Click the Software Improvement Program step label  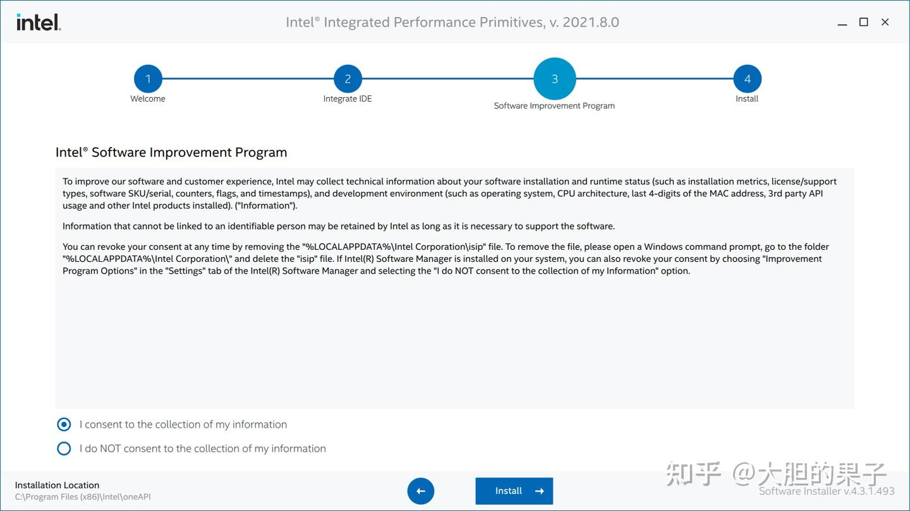point(554,105)
